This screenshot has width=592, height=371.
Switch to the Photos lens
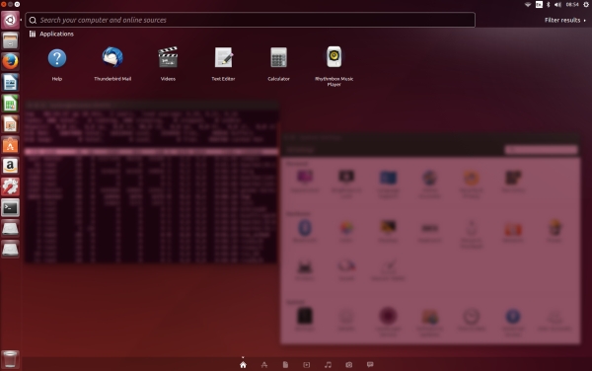click(349, 364)
